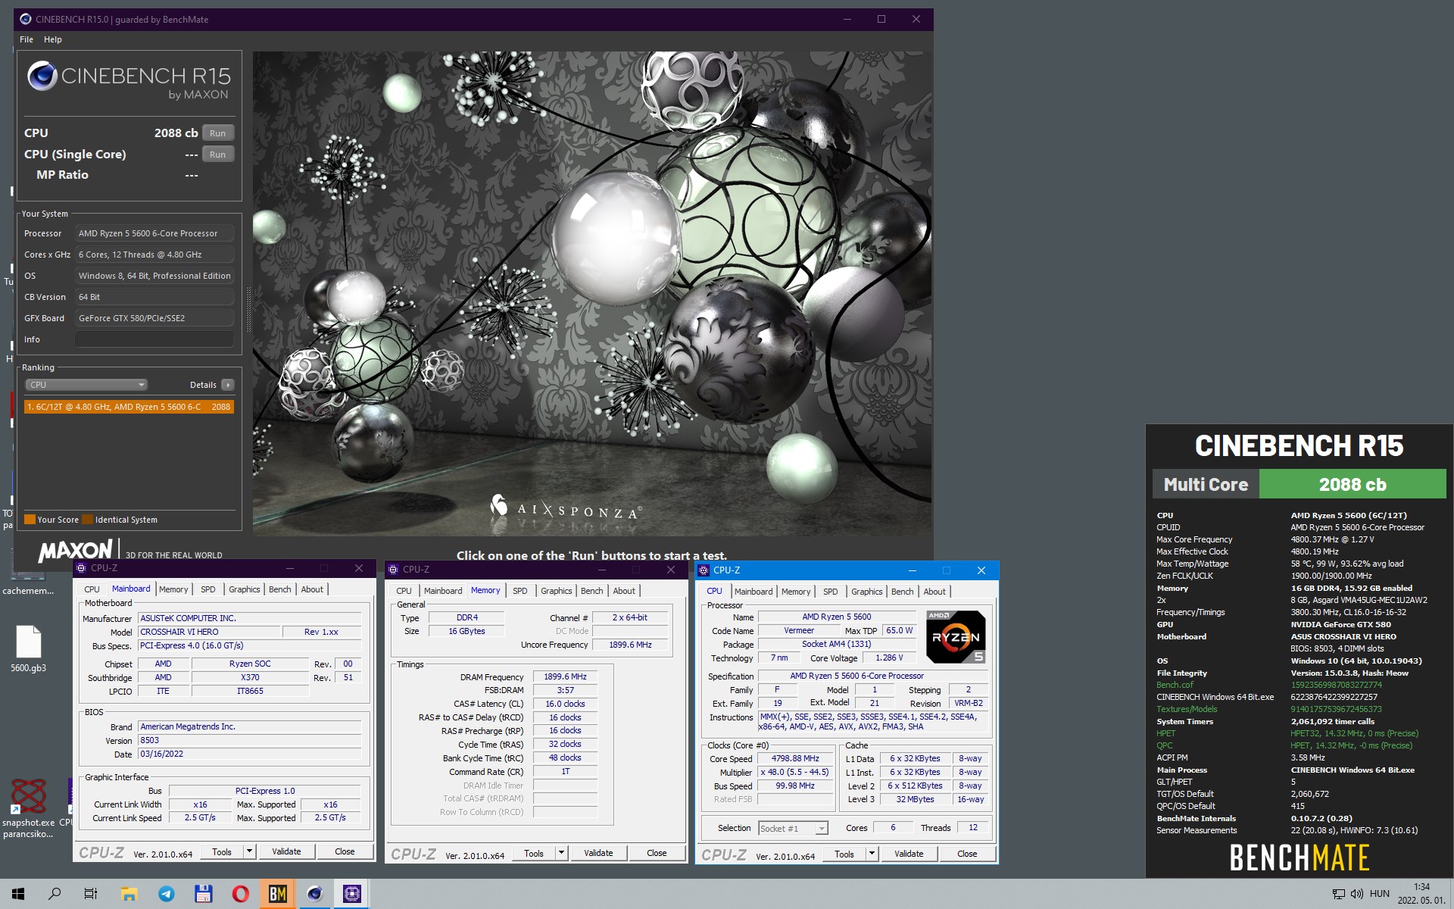Click HPET link in BenchMate panel
Image resolution: width=1454 pixels, height=909 pixels.
click(x=1165, y=733)
